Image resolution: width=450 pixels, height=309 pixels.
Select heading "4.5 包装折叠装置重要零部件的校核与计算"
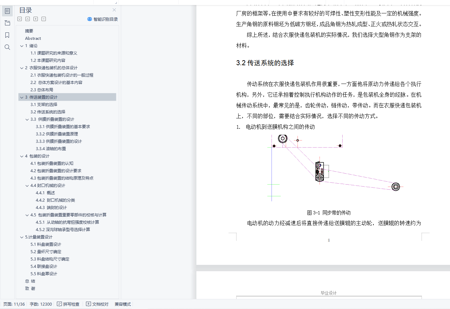point(68,215)
